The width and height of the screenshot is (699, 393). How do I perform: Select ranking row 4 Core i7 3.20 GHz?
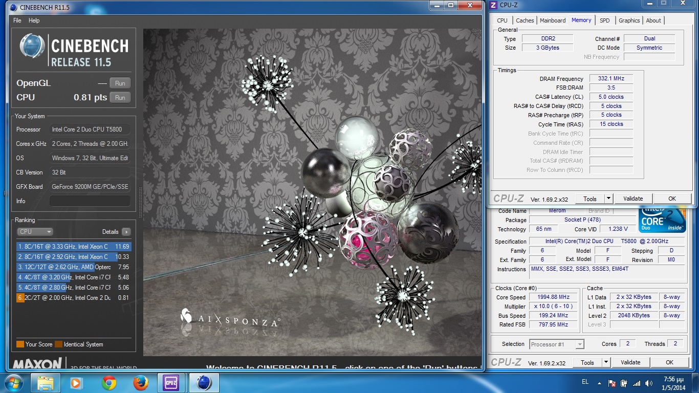coord(74,277)
